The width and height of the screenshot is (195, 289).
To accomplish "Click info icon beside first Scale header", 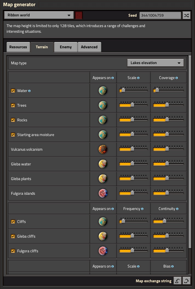I will tap(138, 78).
